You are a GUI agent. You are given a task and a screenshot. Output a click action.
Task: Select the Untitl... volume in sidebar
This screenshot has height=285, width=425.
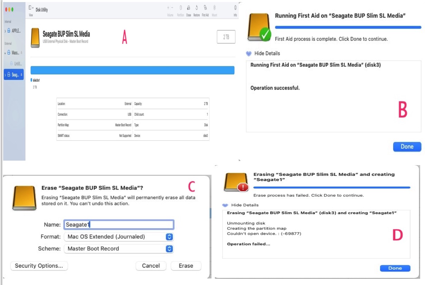coord(16,64)
